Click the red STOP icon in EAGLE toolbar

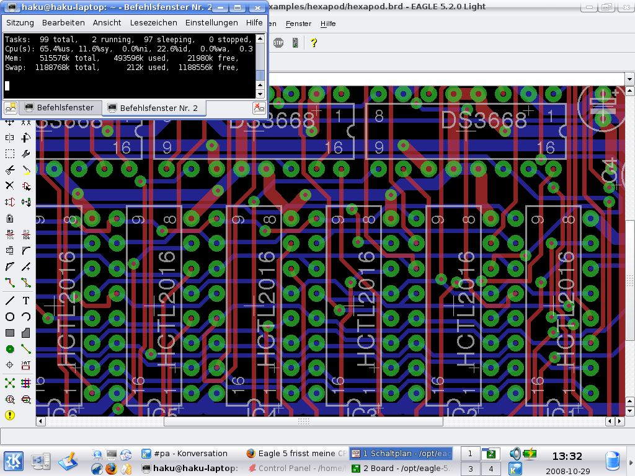(x=278, y=43)
